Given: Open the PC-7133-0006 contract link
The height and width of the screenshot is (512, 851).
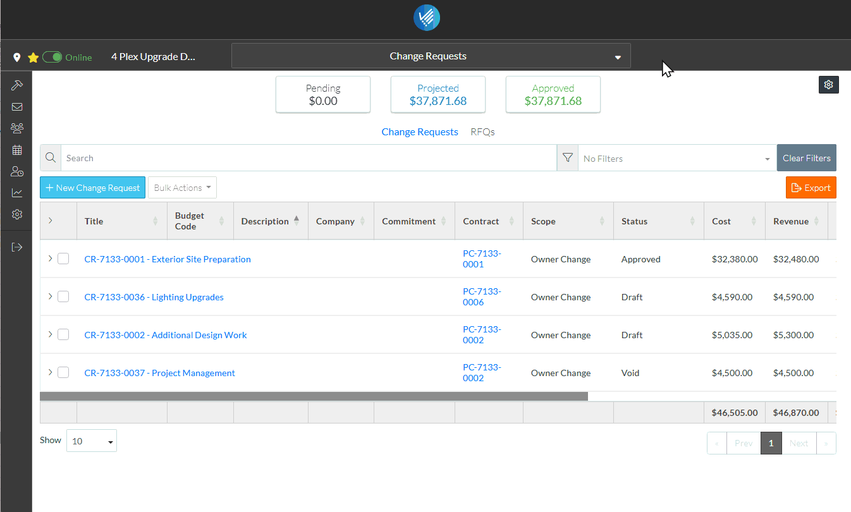Looking at the screenshot, I should 482,296.
